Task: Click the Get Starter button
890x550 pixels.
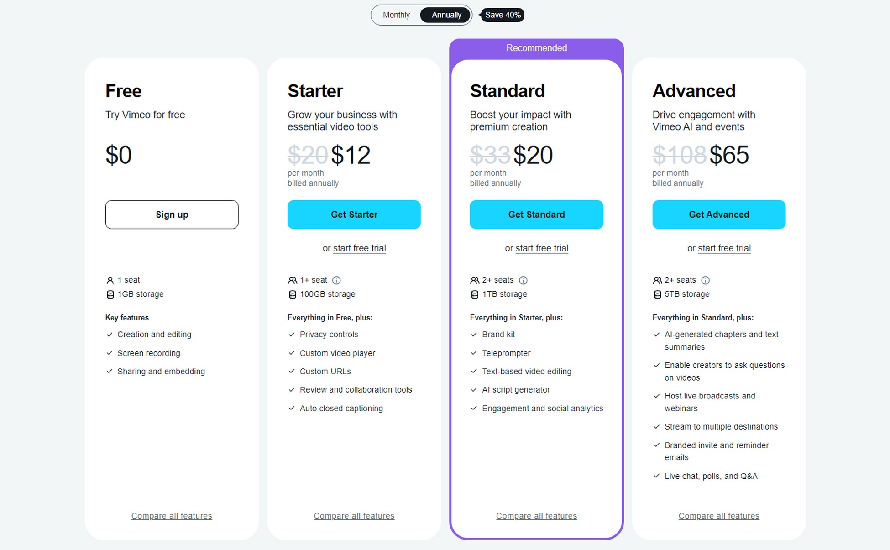Action: coord(354,214)
